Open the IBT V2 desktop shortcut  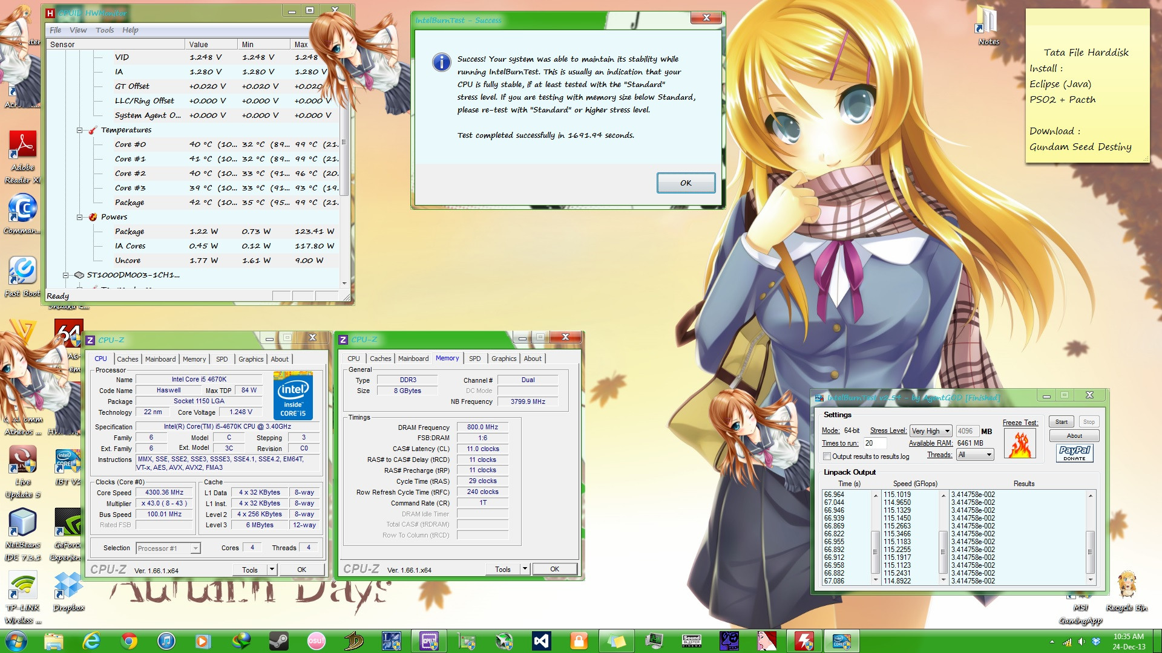[x=67, y=467]
